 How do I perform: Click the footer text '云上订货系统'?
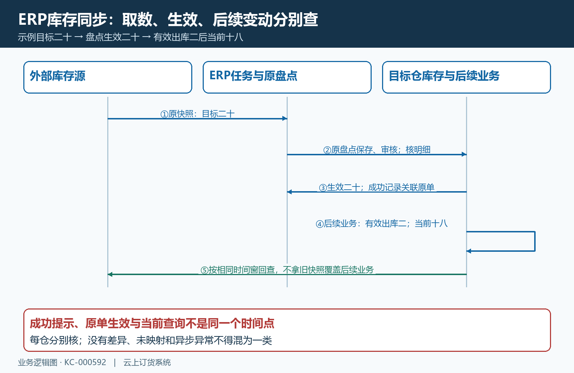tap(147, 362)
